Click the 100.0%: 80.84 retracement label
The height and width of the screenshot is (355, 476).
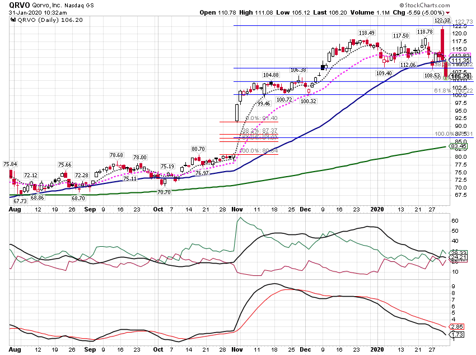point(258,150)
